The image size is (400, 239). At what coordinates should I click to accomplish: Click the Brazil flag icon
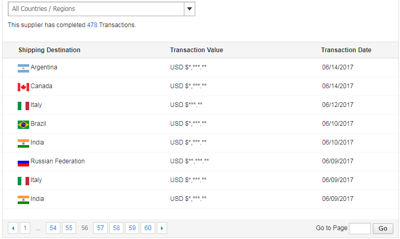tap(23, 125)
